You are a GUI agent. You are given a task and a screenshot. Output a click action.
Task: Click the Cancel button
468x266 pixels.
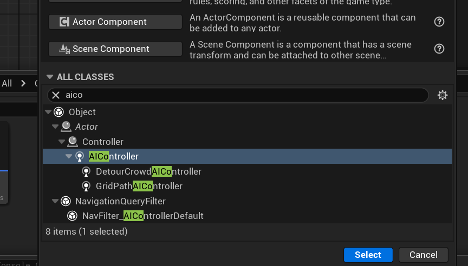point(423,255)
